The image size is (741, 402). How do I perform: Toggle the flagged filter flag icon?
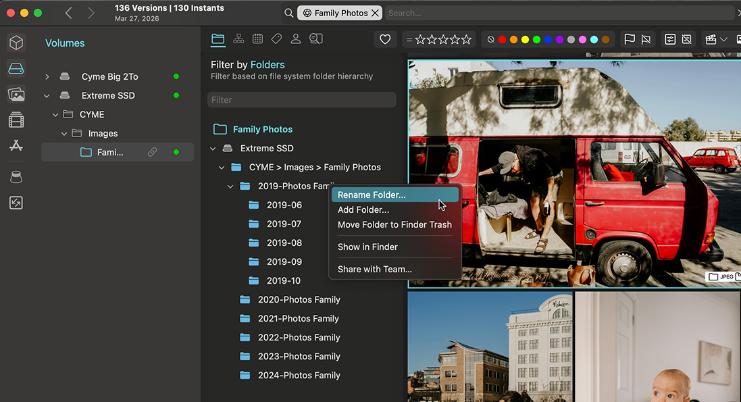pos(630,40)
